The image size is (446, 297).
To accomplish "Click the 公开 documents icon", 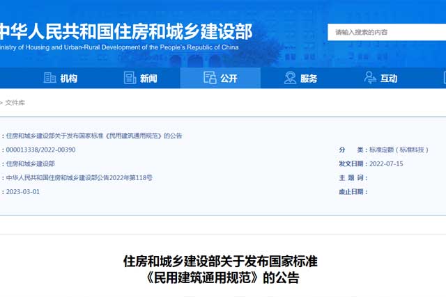I will pos(210,78).
